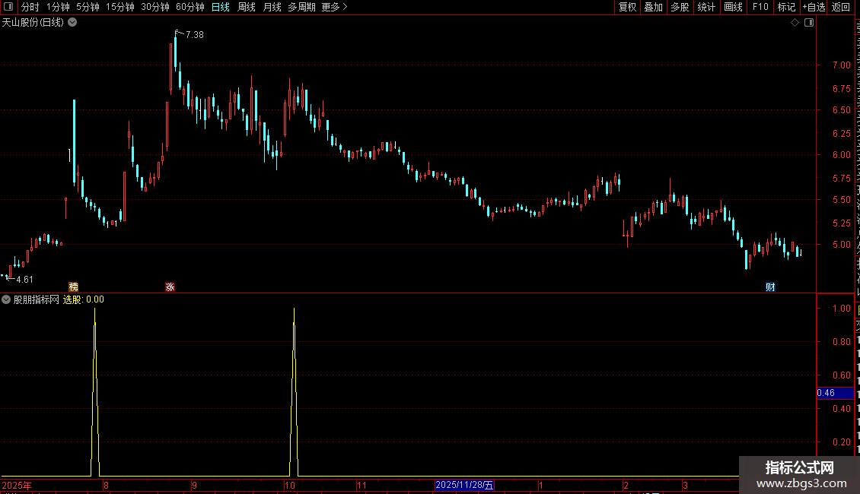Screen dimensions: 860x494
Task: Select the 60分钟 period
Action: [x=190, y=7]
